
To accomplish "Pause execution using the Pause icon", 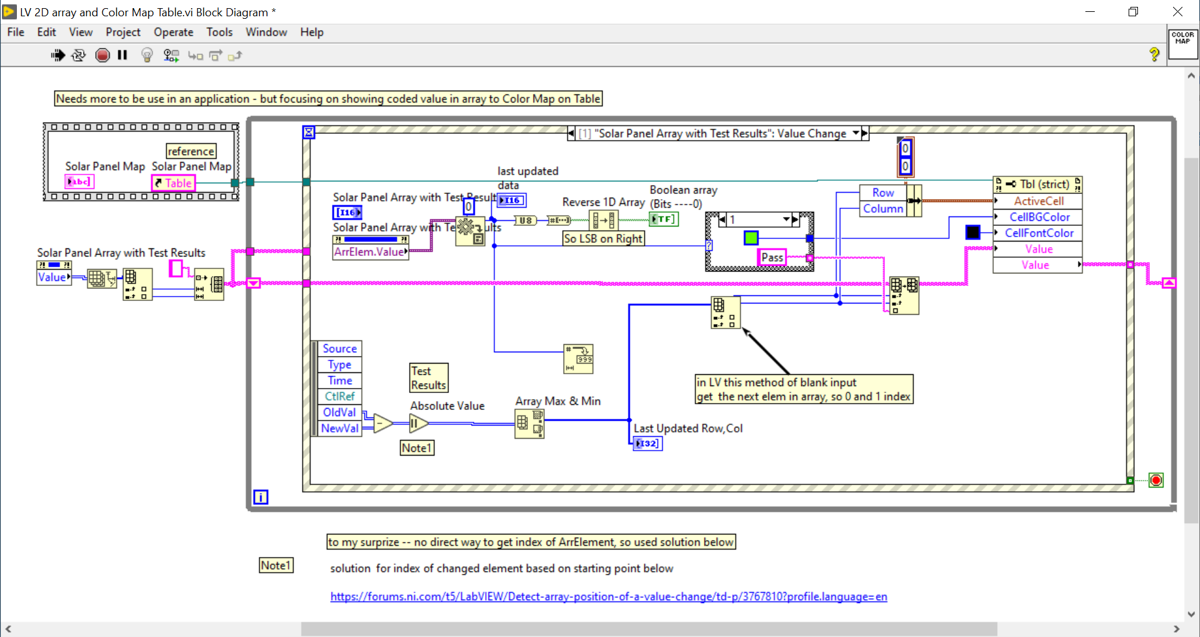I will 122,55.
